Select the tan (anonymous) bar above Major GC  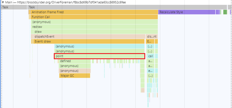[x=75, y=71]
